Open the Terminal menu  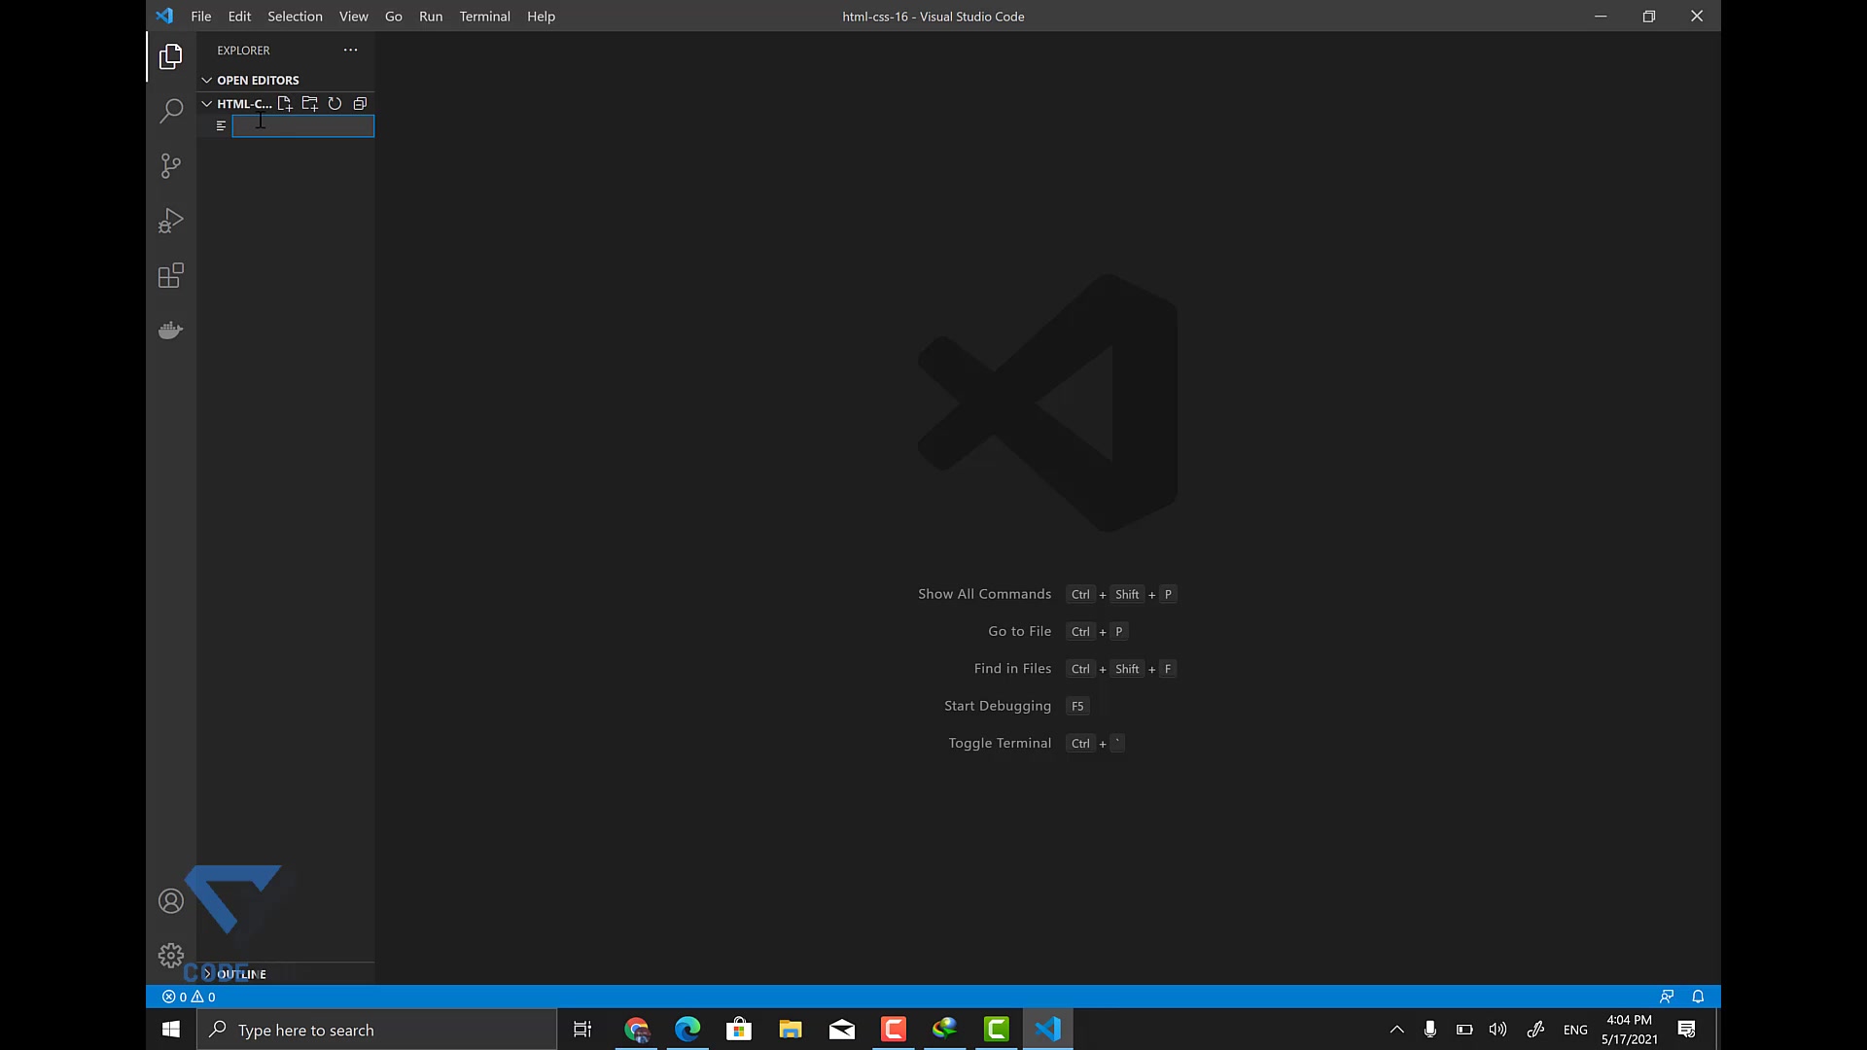[x=484, y=17]
